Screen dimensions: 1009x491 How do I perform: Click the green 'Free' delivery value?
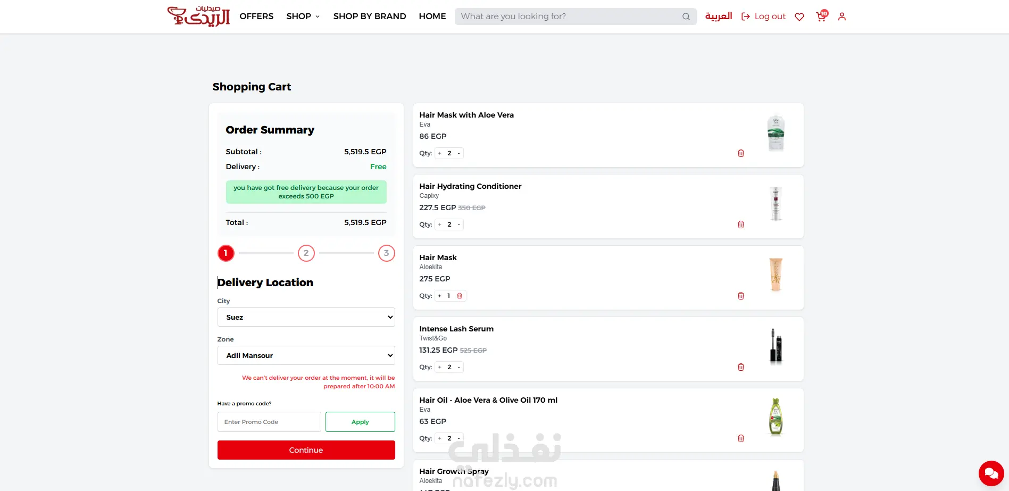[x=378, y=167]
